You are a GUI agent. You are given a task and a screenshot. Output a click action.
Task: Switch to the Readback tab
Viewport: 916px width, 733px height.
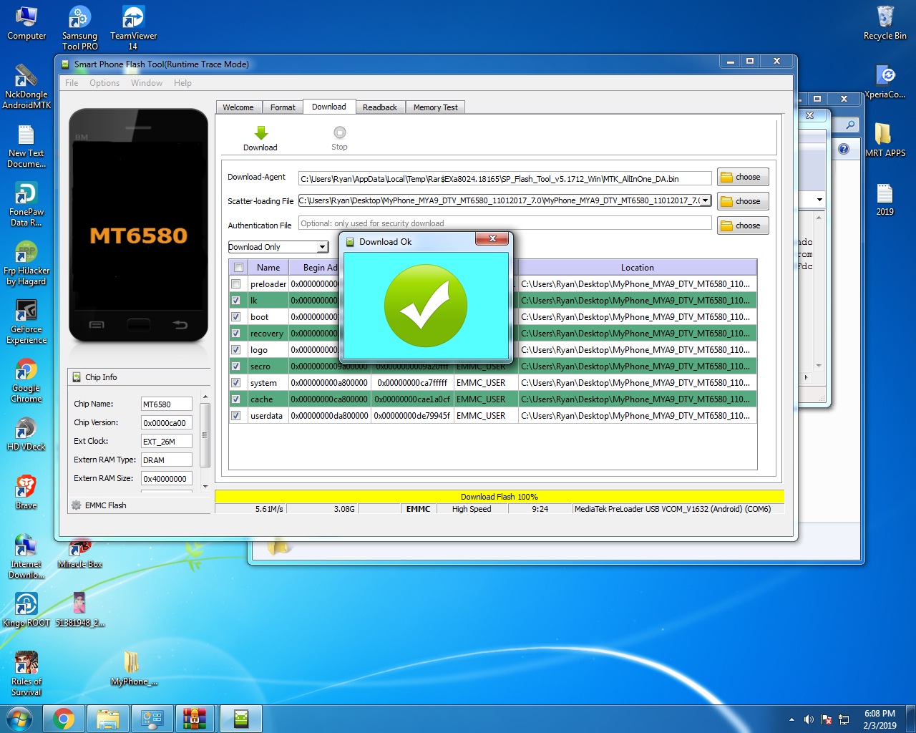pos(380,107)
